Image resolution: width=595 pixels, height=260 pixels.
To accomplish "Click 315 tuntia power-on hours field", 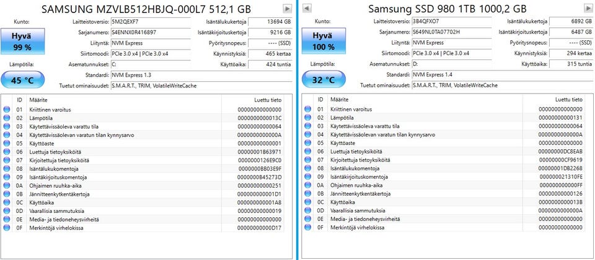I will (x=571, y=64).
